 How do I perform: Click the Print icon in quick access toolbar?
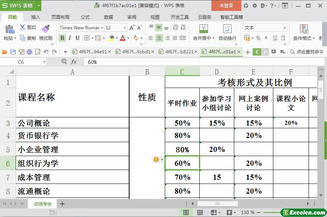(x=29, y=52)
